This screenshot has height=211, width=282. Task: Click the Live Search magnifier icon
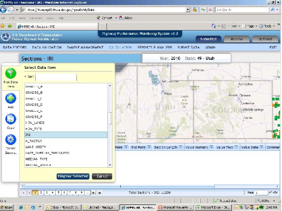point(273,10)
